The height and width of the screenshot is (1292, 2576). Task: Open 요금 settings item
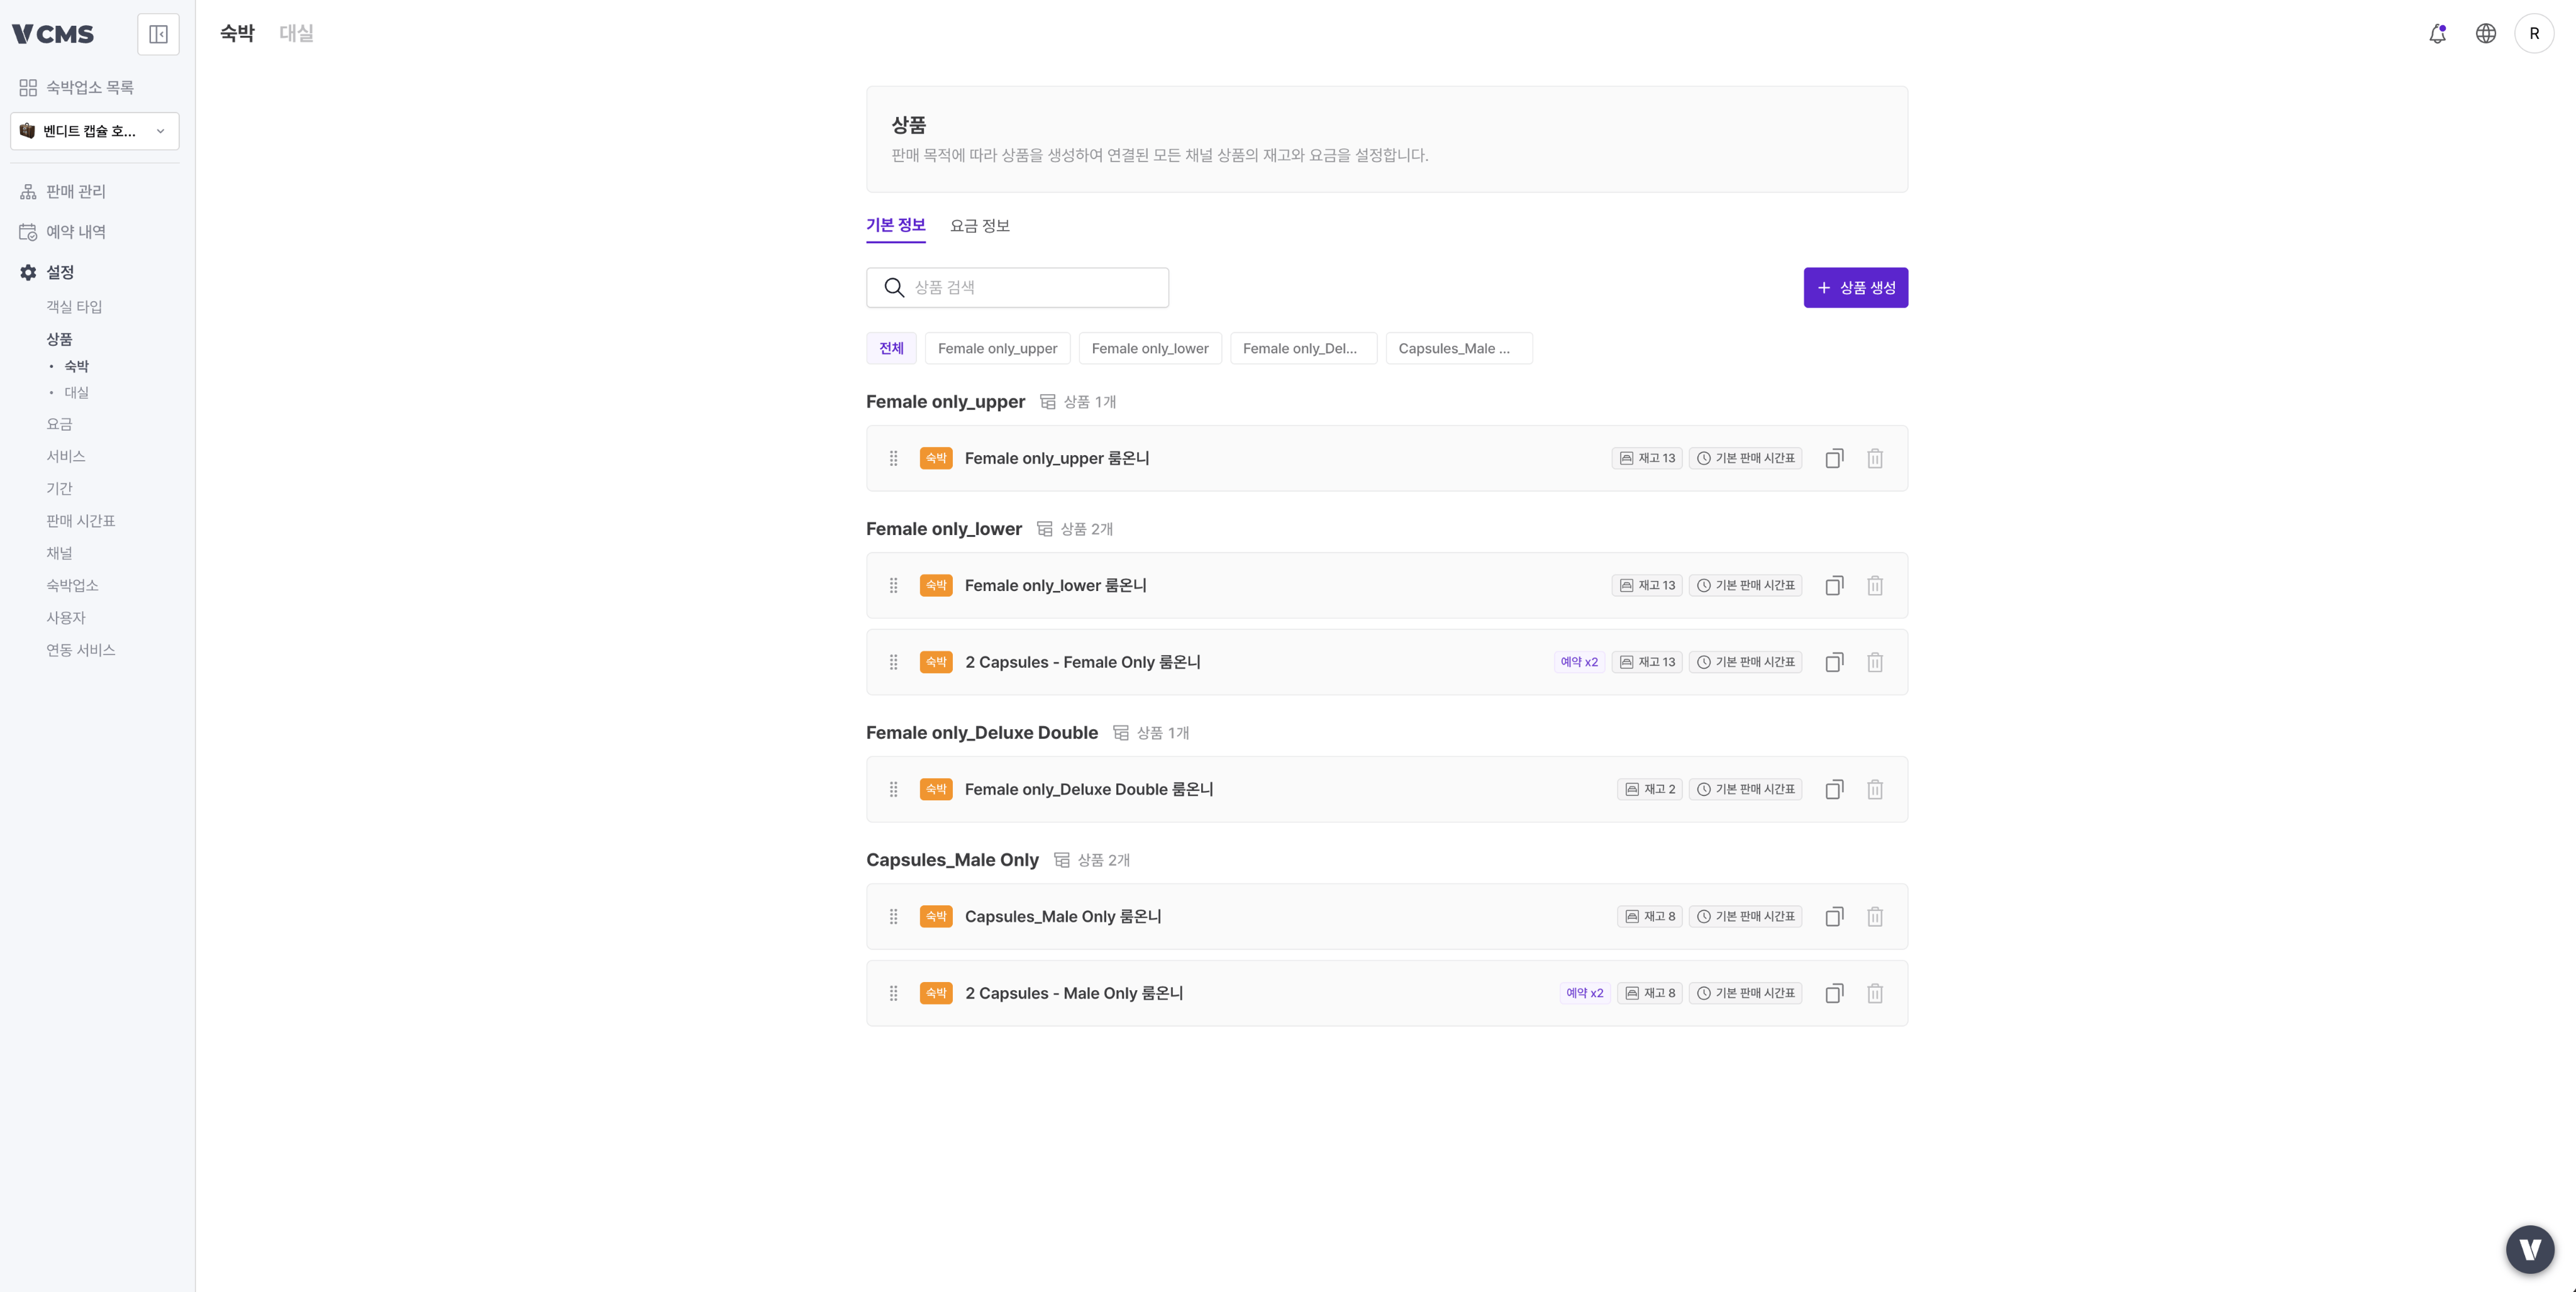pos(59,424)
